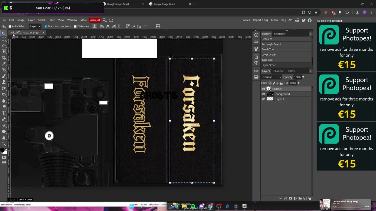This screenshot has height=211, width=376.
Task: Toggle lock transparent pixels icon
Action: (x=270, y=83)
